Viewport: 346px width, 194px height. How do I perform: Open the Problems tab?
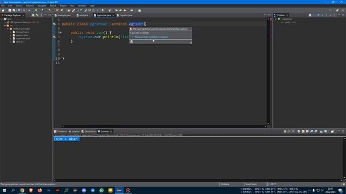click(60, 131)
